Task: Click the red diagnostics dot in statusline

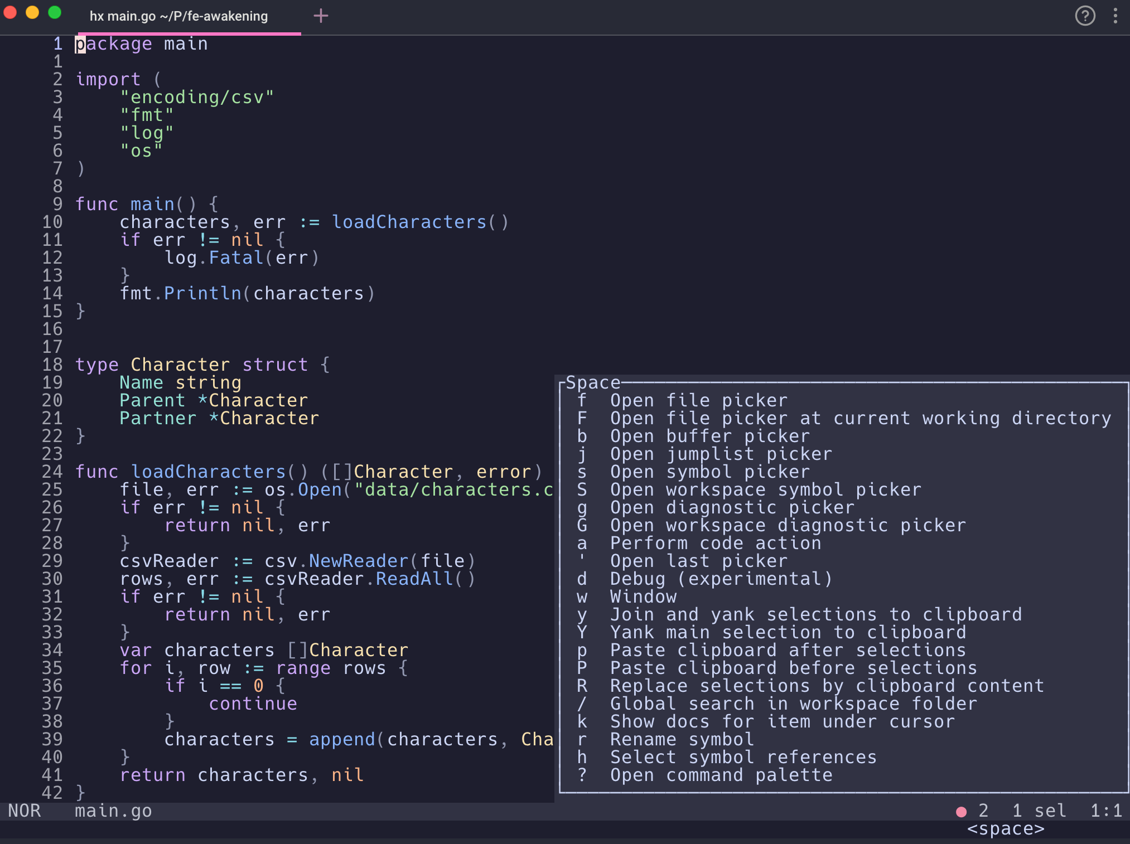Action: [x=961, y=812]
